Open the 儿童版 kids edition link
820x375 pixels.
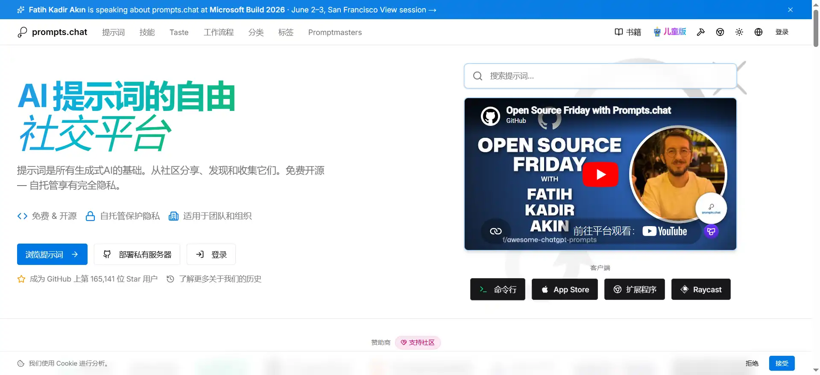pyautogui.click(x=670, y=32)
